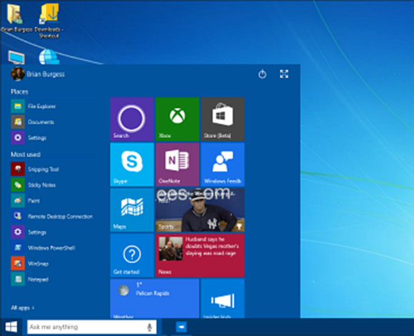414x336 pixels.
Task: Launch Sticky Notes from Most used
Action: click(x=34, y=185)
